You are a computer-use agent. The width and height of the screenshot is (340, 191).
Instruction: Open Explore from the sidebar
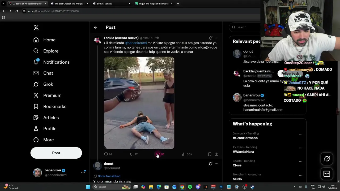46,51
